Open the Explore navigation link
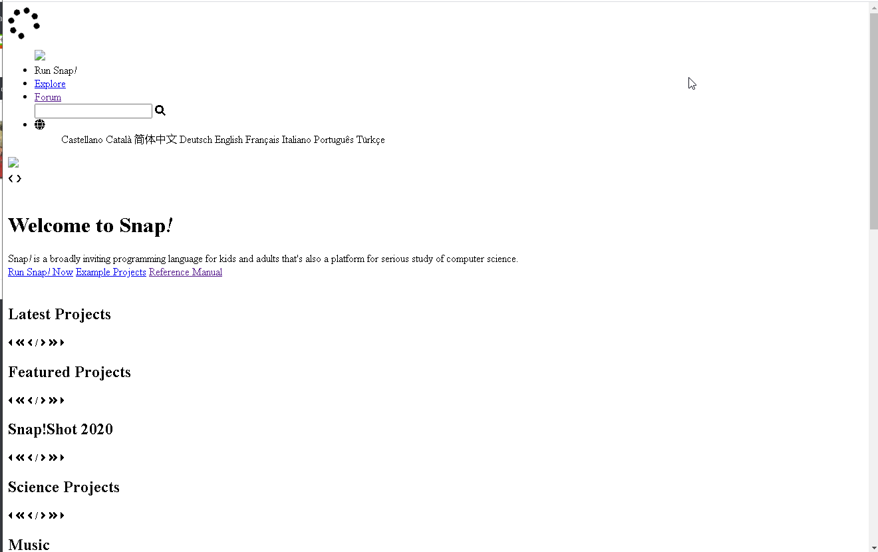Screen dimensions: 878x552 pos(50,84)
